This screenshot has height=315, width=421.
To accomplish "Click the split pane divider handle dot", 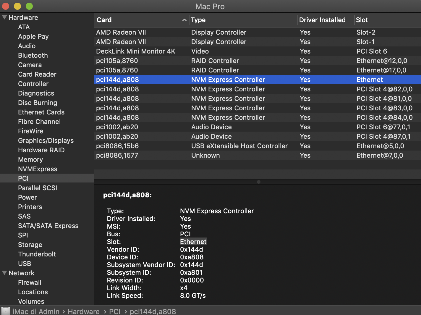I will tap(259, 182).
